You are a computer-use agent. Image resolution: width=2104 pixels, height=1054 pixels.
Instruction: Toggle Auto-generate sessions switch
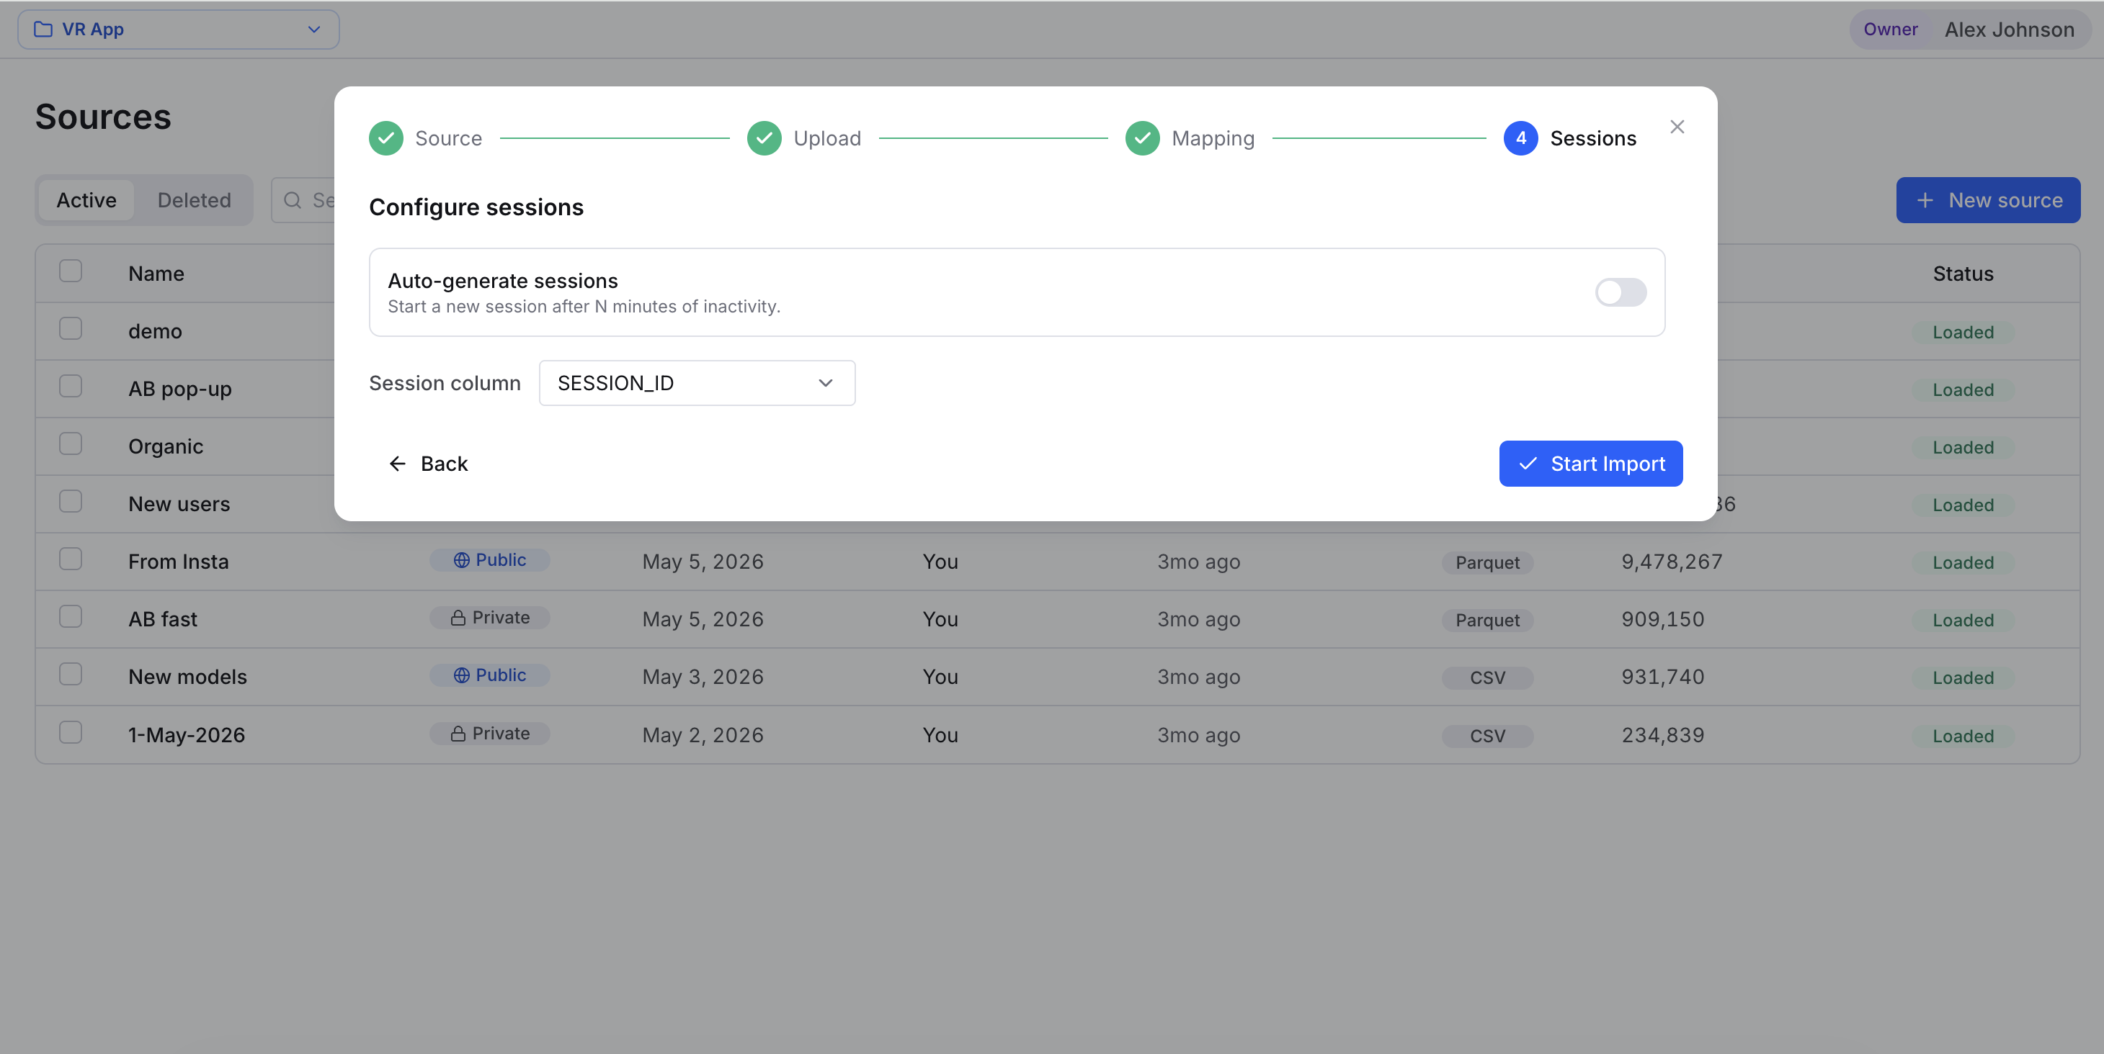click(x=1621, y=292)
